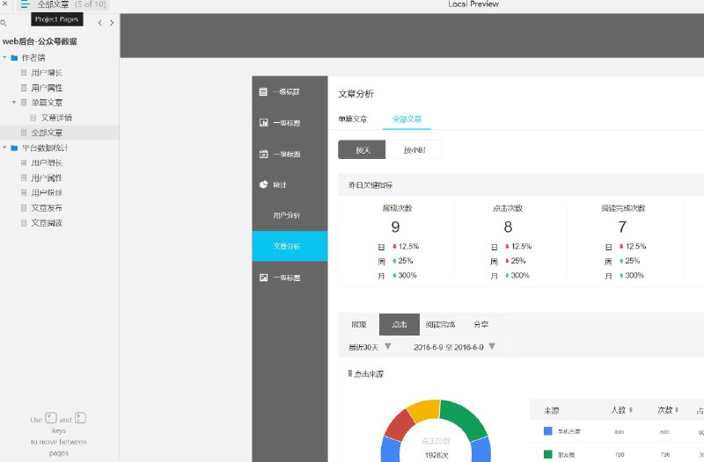Click the 展现次数 value 9
Viewport: 704px width, 462px height.
coord(395,227)
